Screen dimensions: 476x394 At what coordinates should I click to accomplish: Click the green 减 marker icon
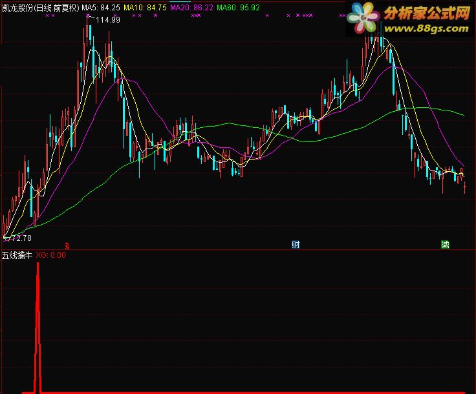(445, 244)
